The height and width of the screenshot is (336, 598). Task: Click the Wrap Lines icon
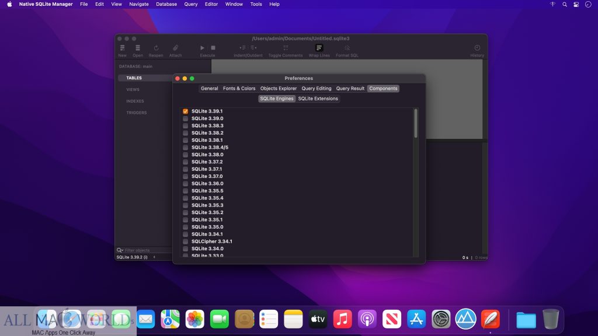coord(319,48)
